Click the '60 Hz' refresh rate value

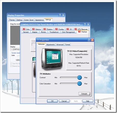[79, 66]
